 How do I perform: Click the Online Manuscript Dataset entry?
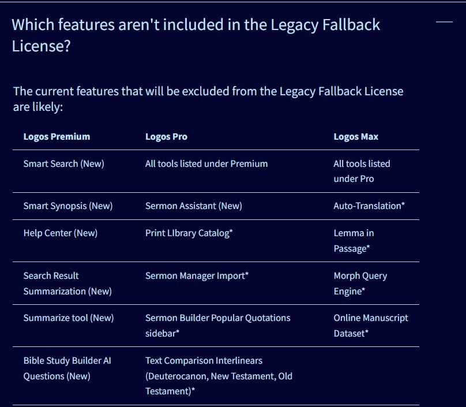tap(370, 326)
